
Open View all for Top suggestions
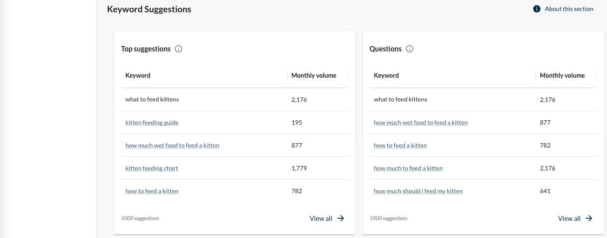(x=321, y=218)
